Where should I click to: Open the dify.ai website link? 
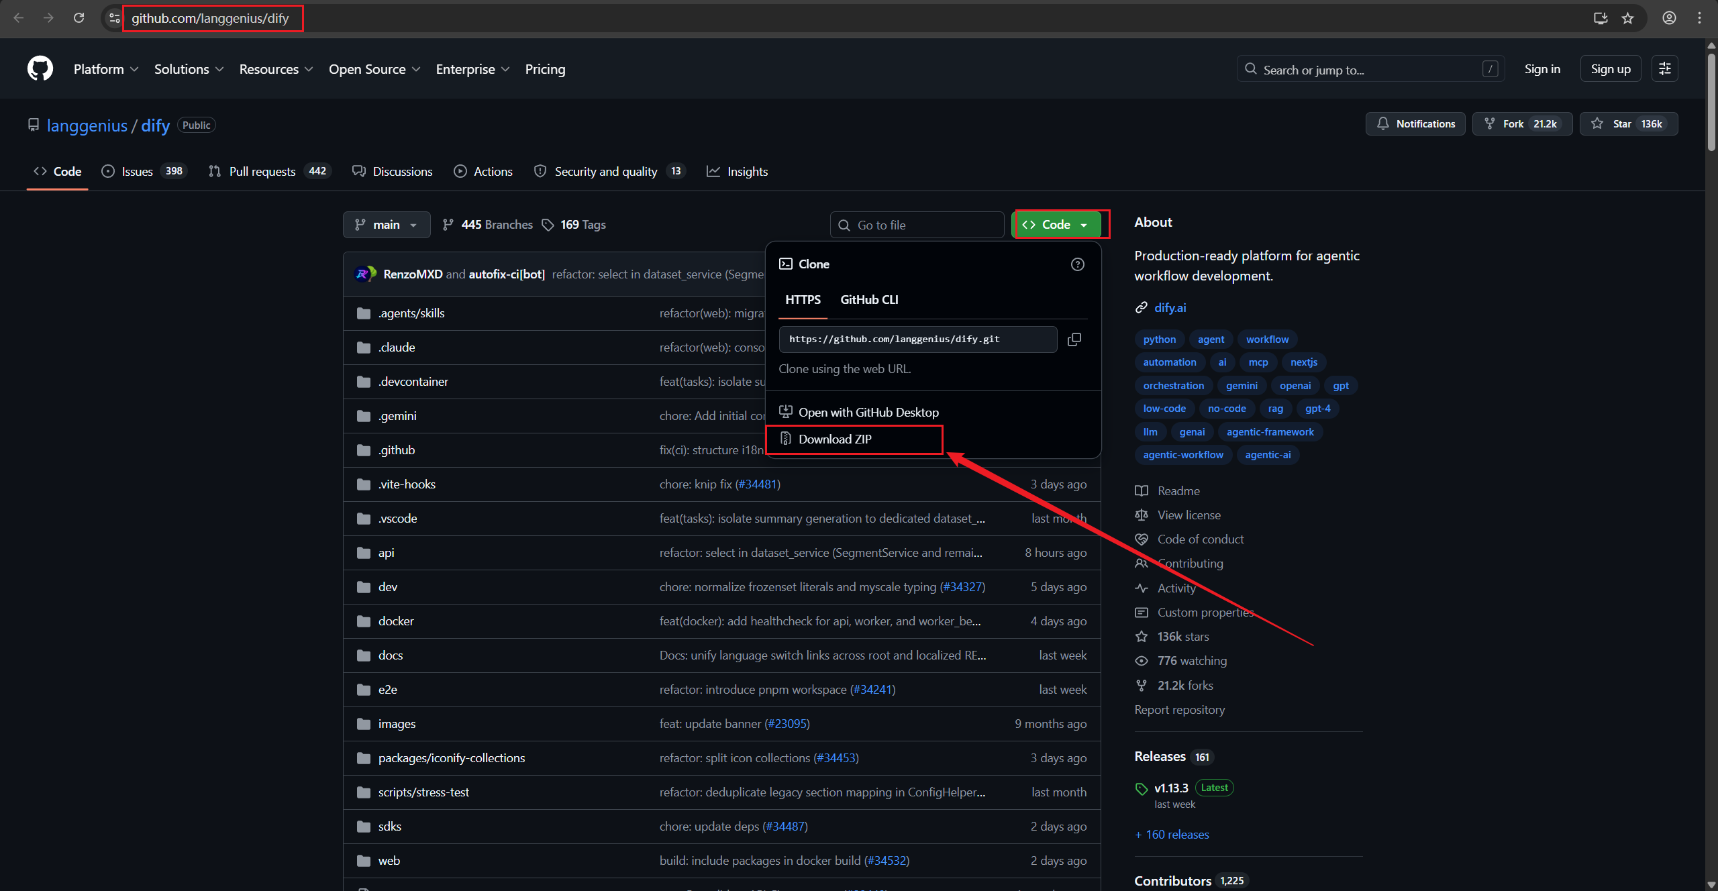[1170, 308]
